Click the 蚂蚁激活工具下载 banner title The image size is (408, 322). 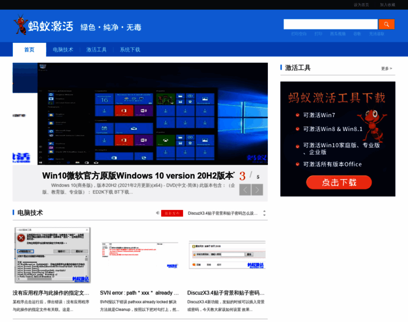pyautogui.click(x=337, y=98)
